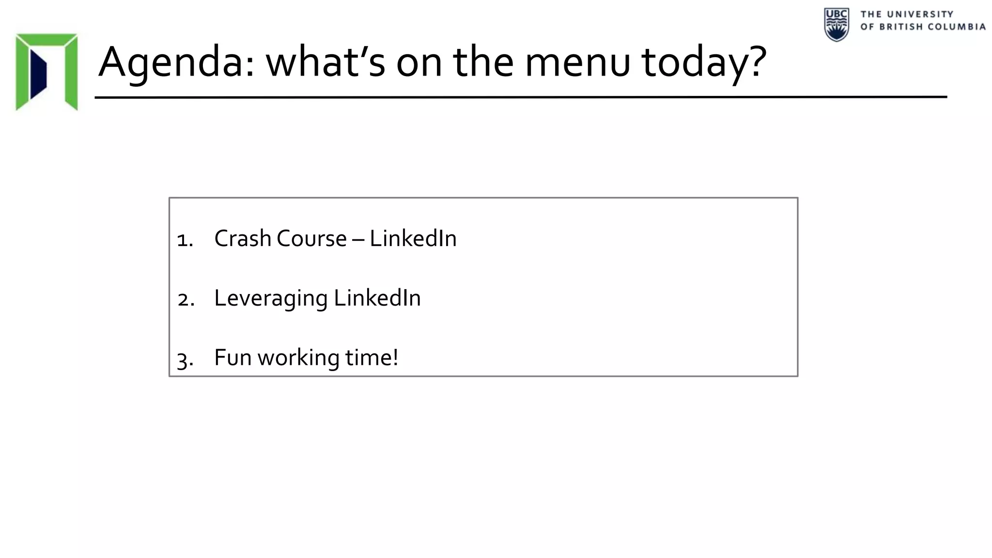Click the list number '2.'
The image size is (992, 558).
click(186, 300)
